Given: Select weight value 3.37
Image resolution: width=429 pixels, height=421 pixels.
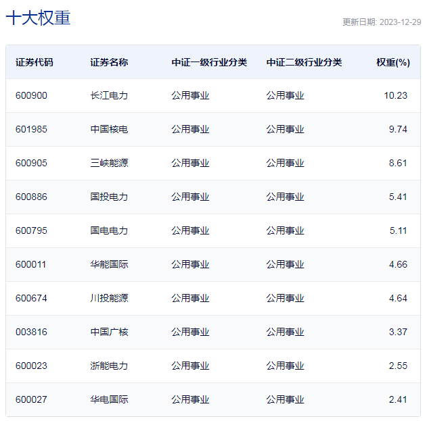Looking at the screenshot, I should [398, 332].
